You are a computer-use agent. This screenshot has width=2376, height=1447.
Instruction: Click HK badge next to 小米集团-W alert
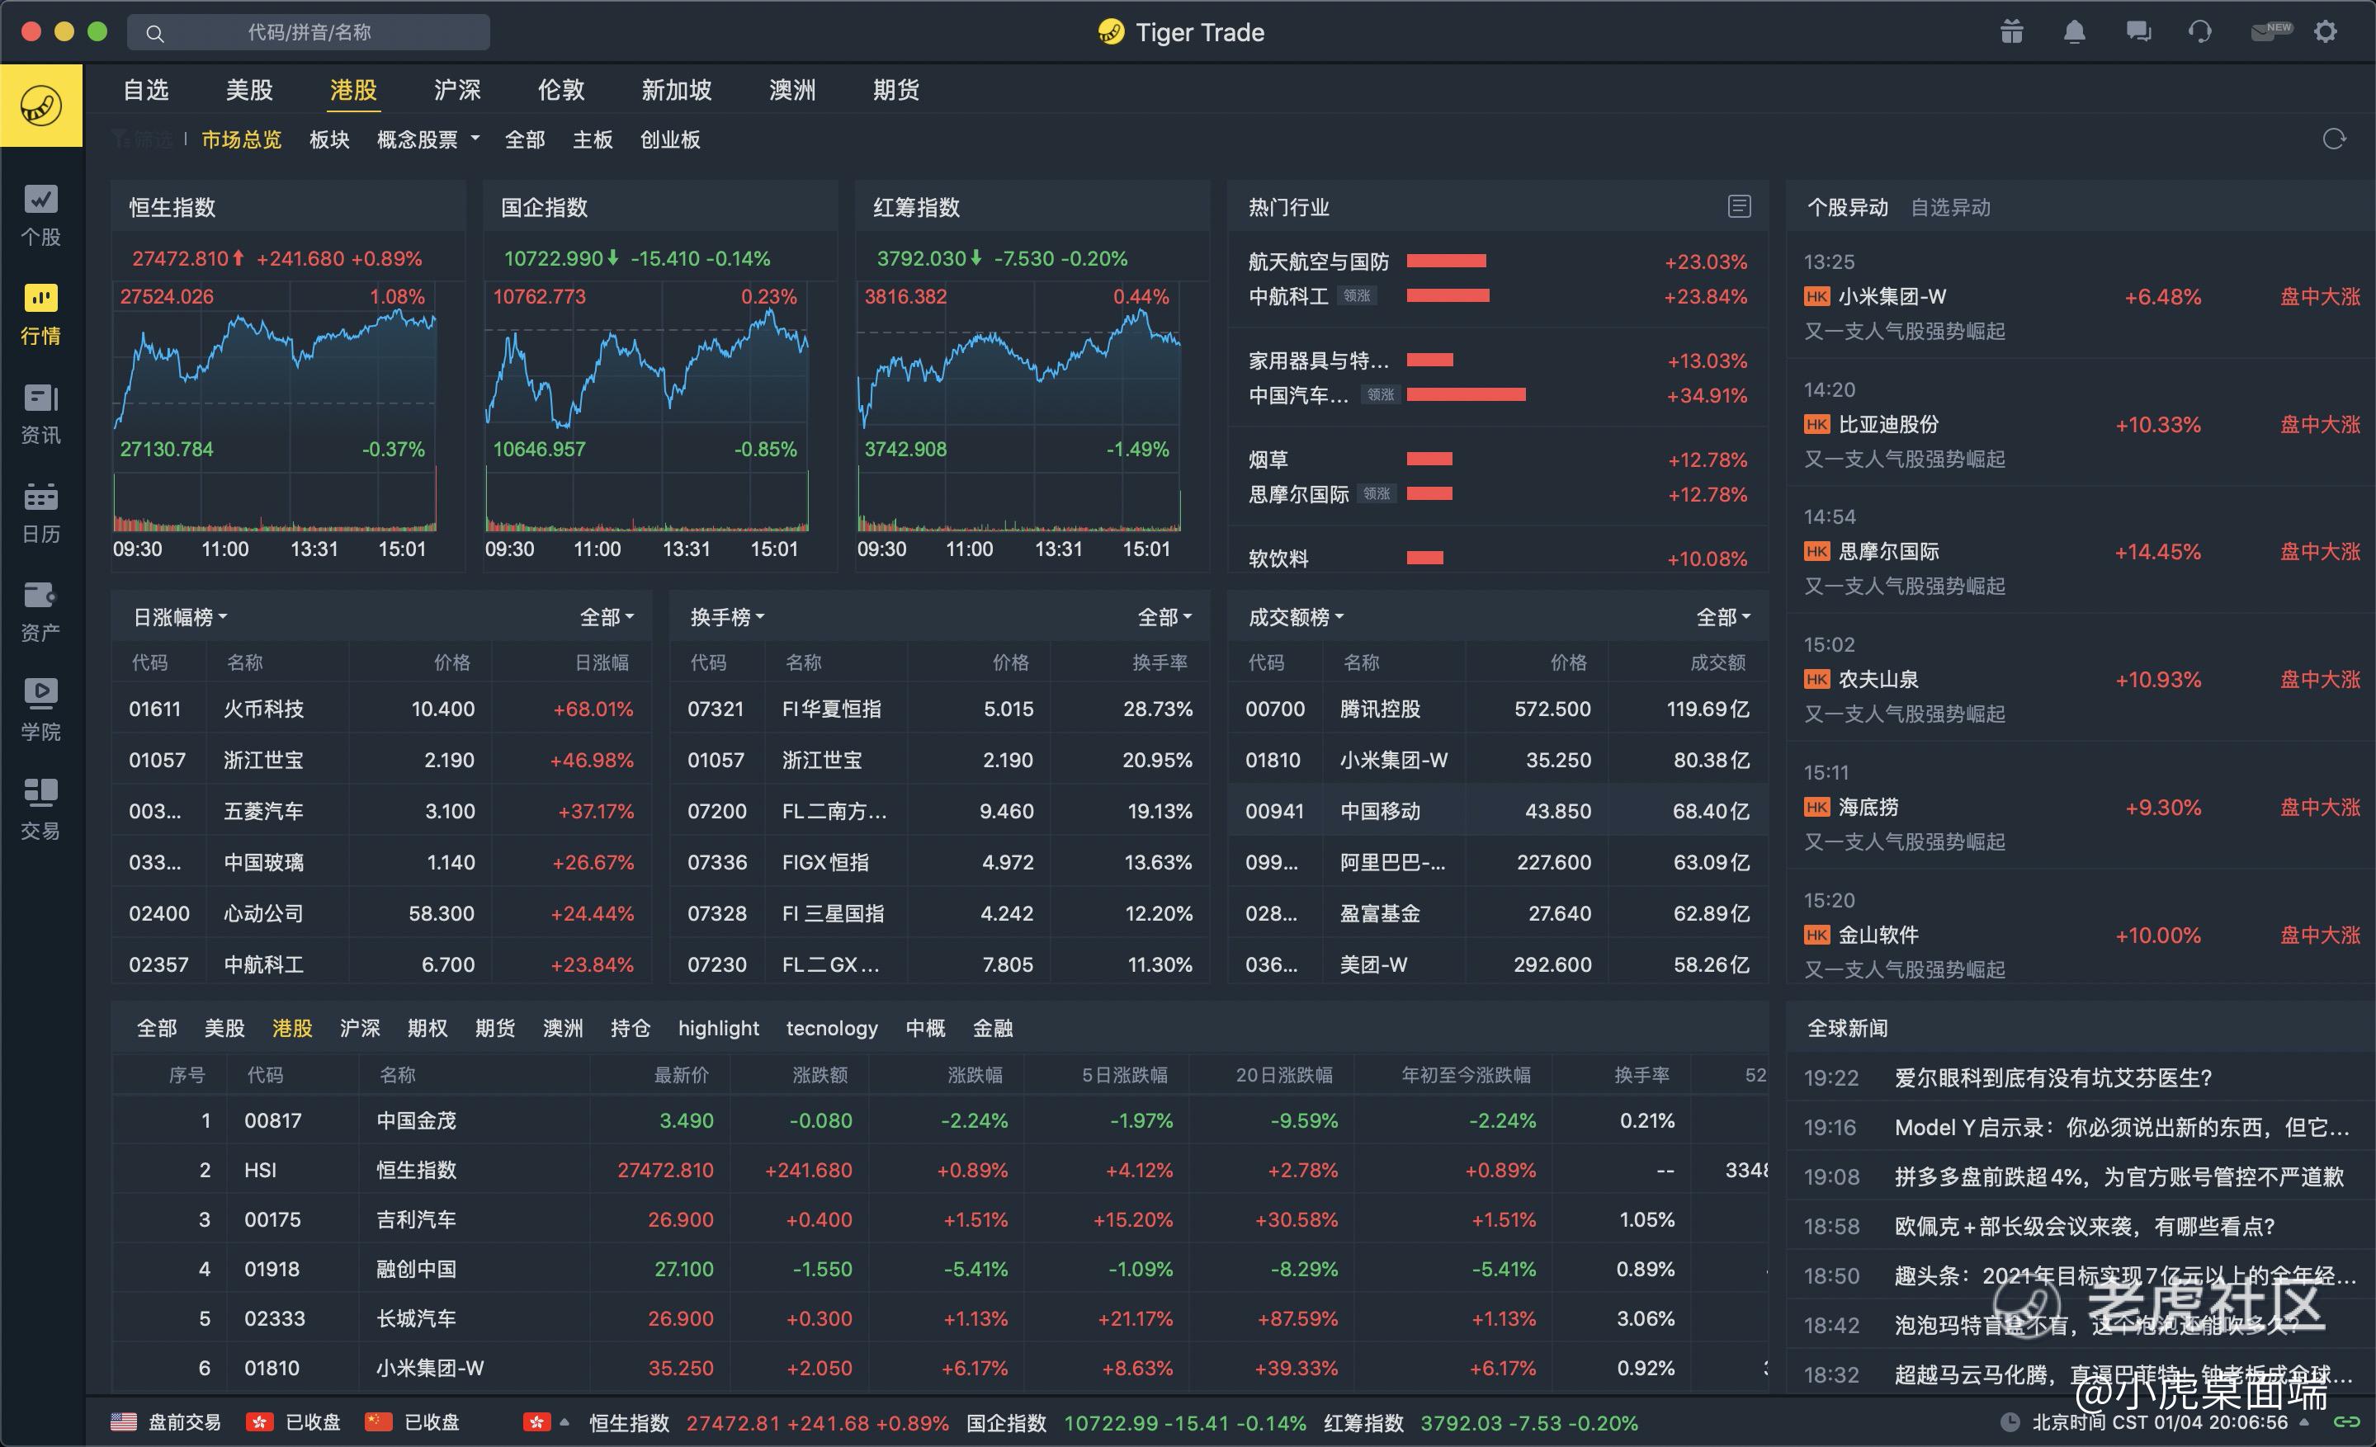[1816, 296]
